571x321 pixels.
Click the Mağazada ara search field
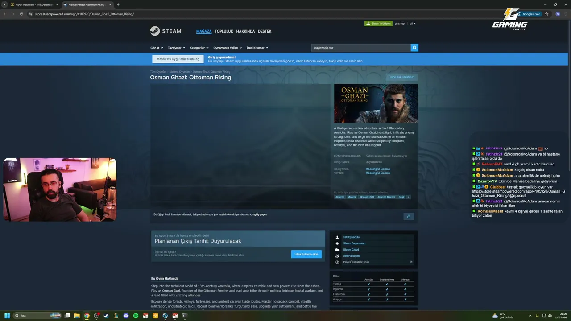[x=361, y=48]
